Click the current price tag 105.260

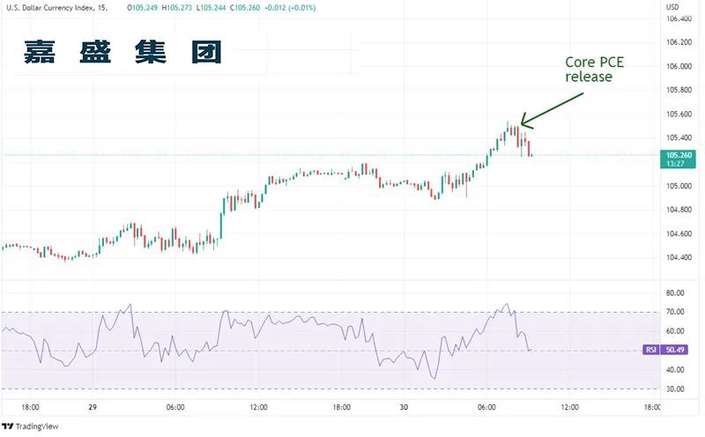coord(679,155)
